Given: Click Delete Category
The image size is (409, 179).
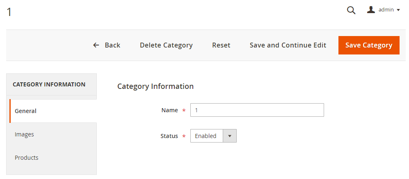Looking at the screenshot, I should coord(166,45).
